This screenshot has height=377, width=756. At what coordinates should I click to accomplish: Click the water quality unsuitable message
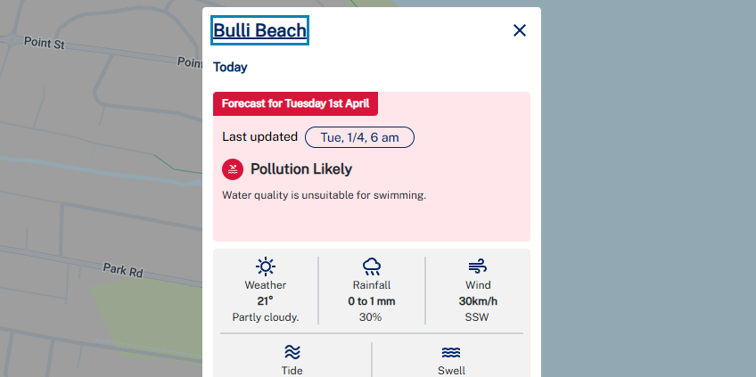coord(324,195)
